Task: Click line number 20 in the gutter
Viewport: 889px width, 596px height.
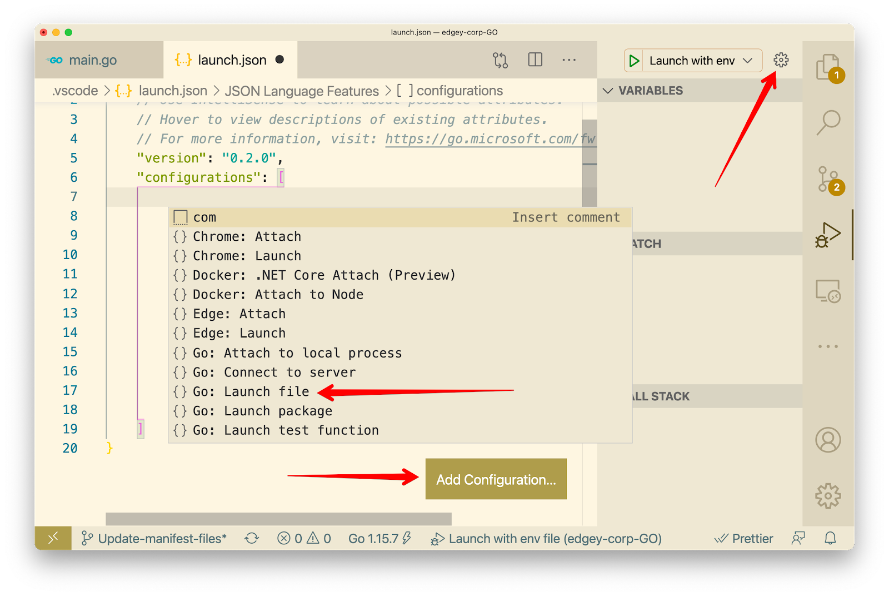Action: pyautogui.click(x=70, y=449)
